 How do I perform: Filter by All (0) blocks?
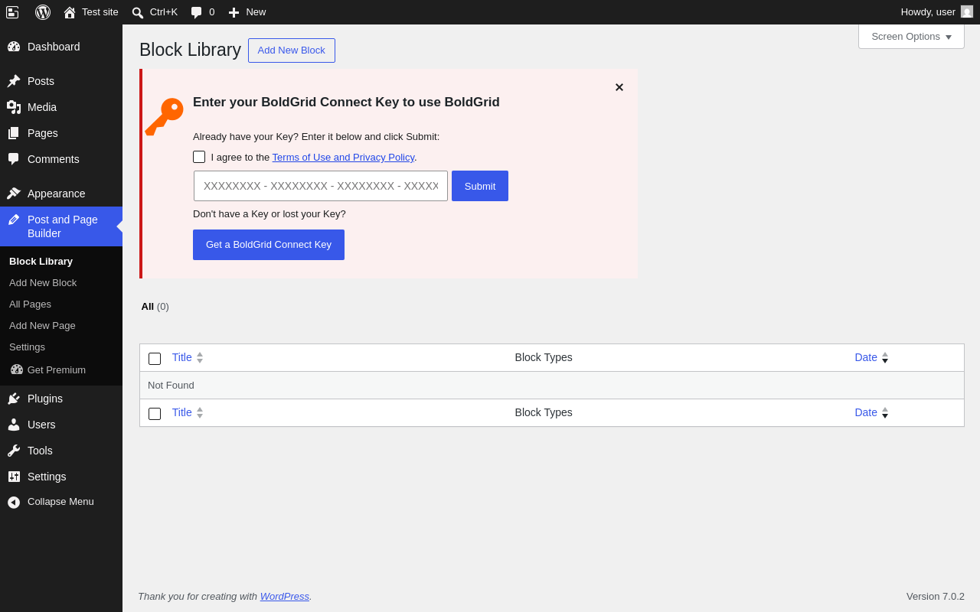pos(155,306)
